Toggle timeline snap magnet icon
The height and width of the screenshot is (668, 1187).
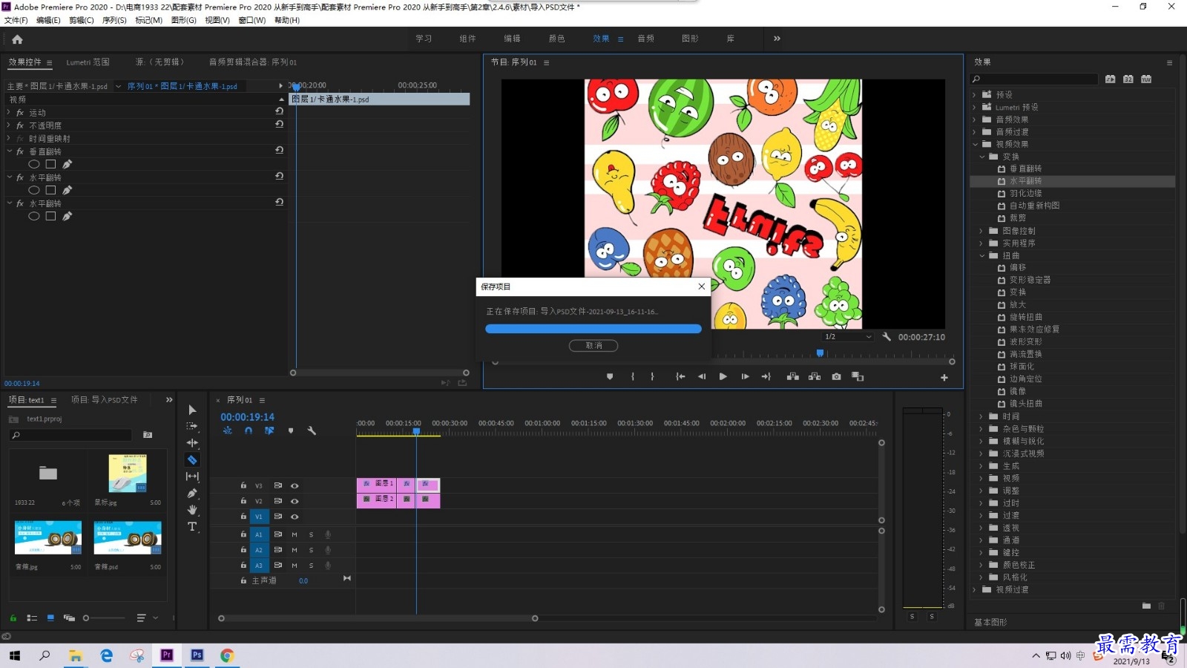click(x=249, y=430)
